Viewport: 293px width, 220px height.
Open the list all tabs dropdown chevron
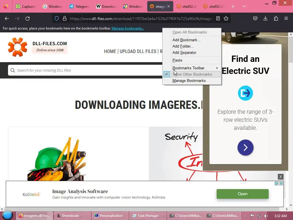(x=244, y=6)
